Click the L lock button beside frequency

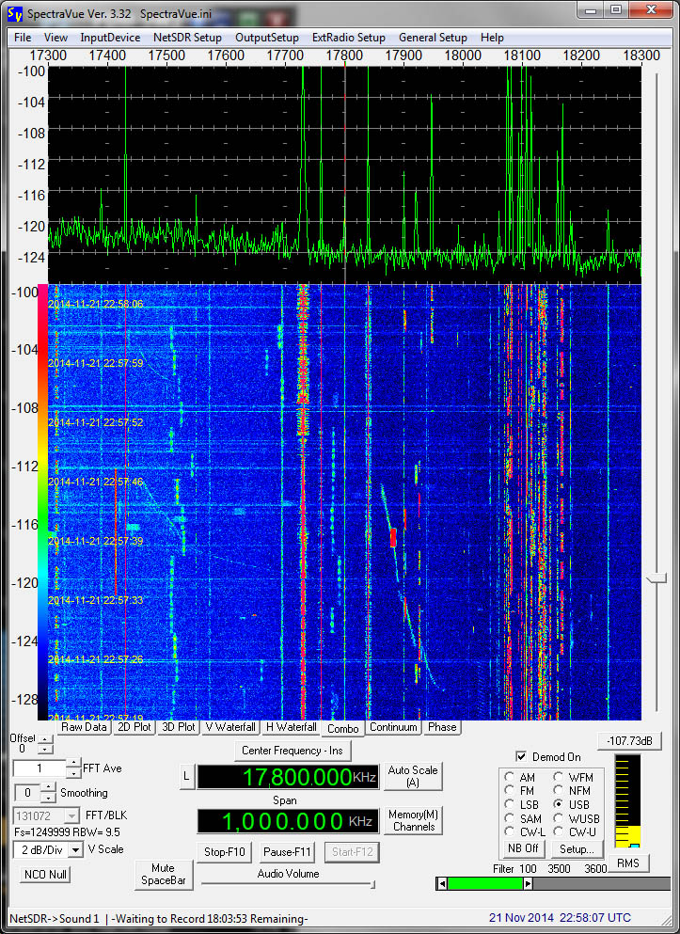coord(186,776)
